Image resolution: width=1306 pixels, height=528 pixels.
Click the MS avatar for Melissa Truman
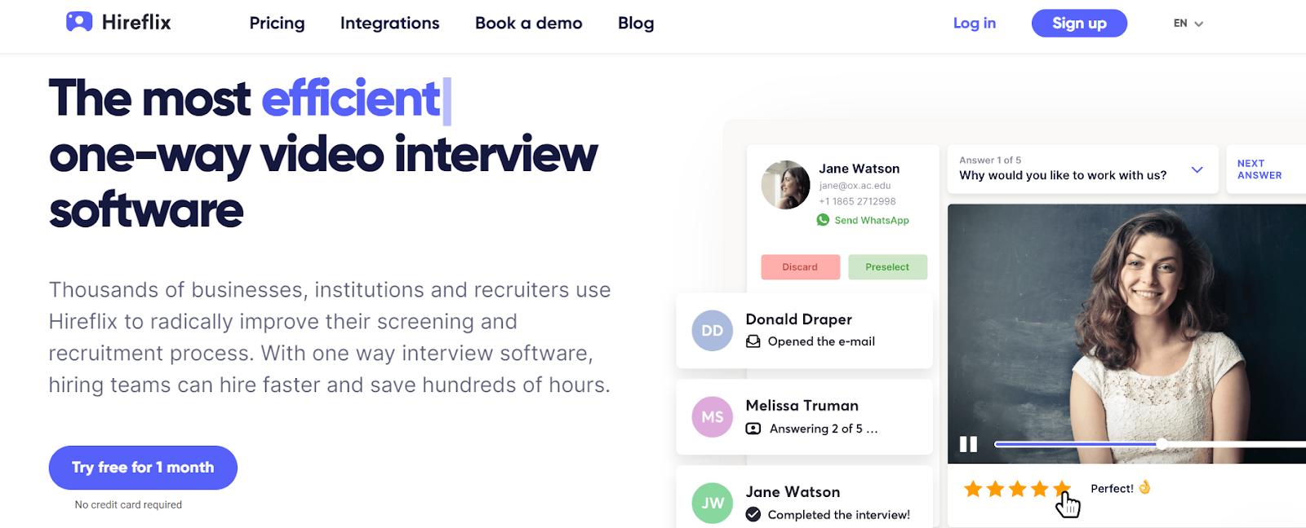pos(713,417)
